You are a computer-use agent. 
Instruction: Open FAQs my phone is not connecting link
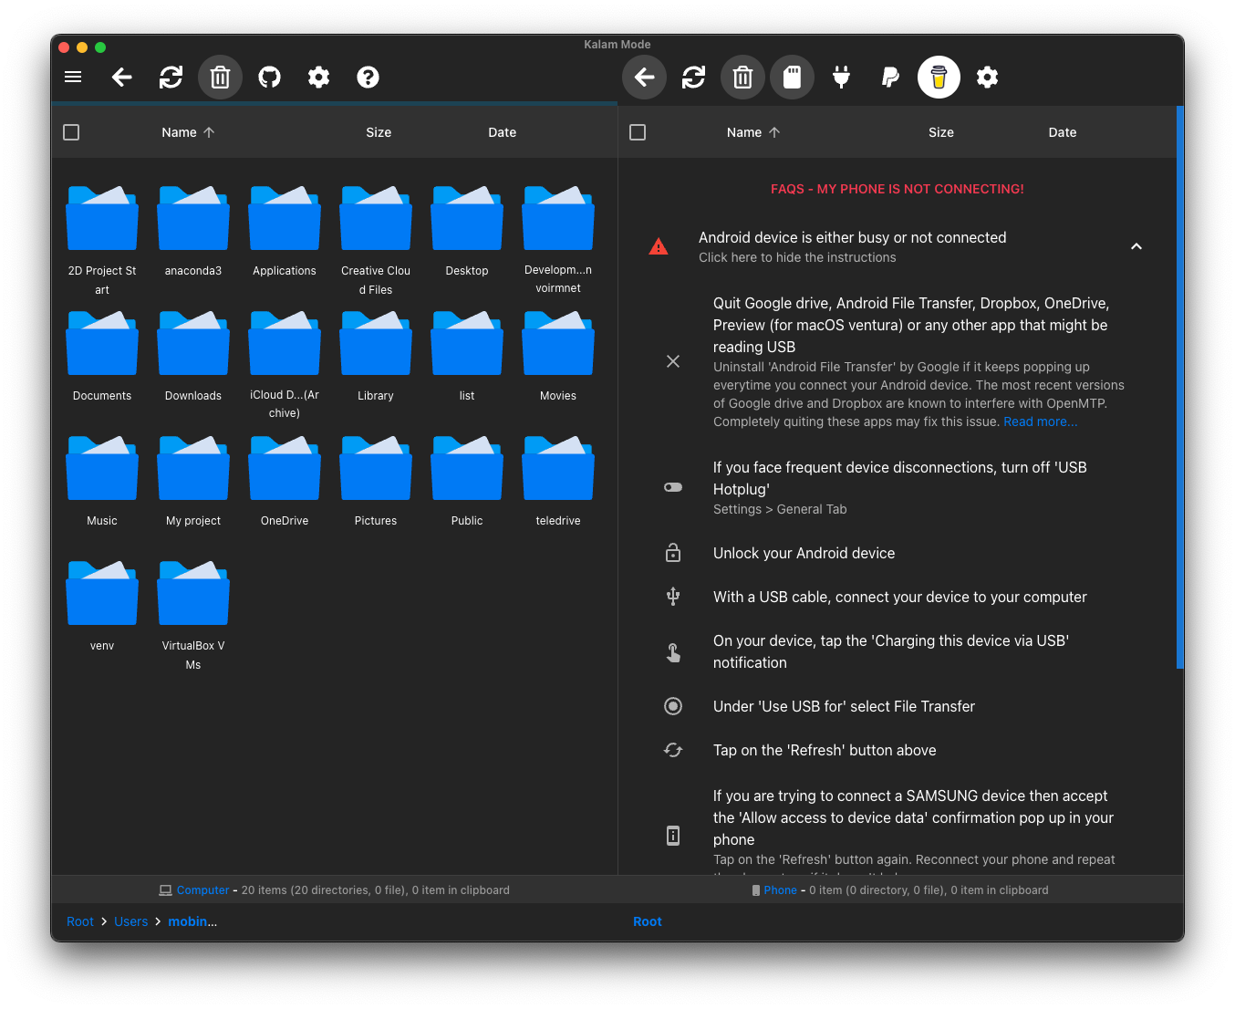pyautogui.click(x=898, y=189)
